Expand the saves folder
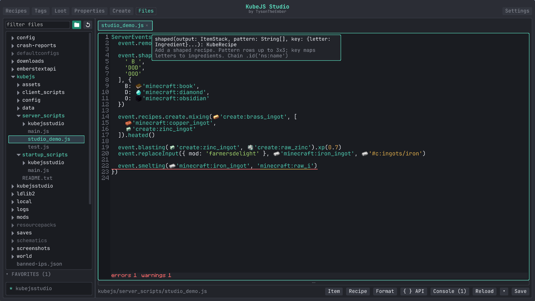 click(13, 233)
